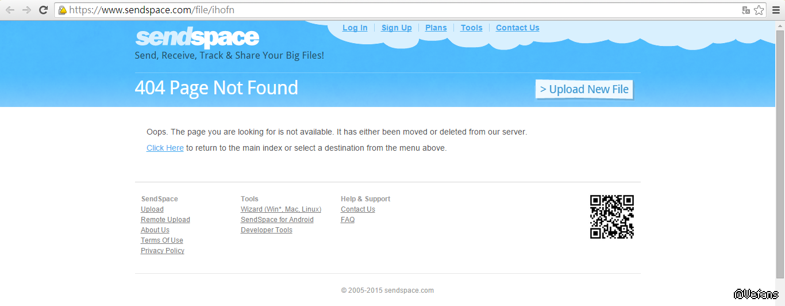Click the 'Send, Receive, Track & Share' tagline
Viewport: 785px width, 306px height.
point(229,56)
